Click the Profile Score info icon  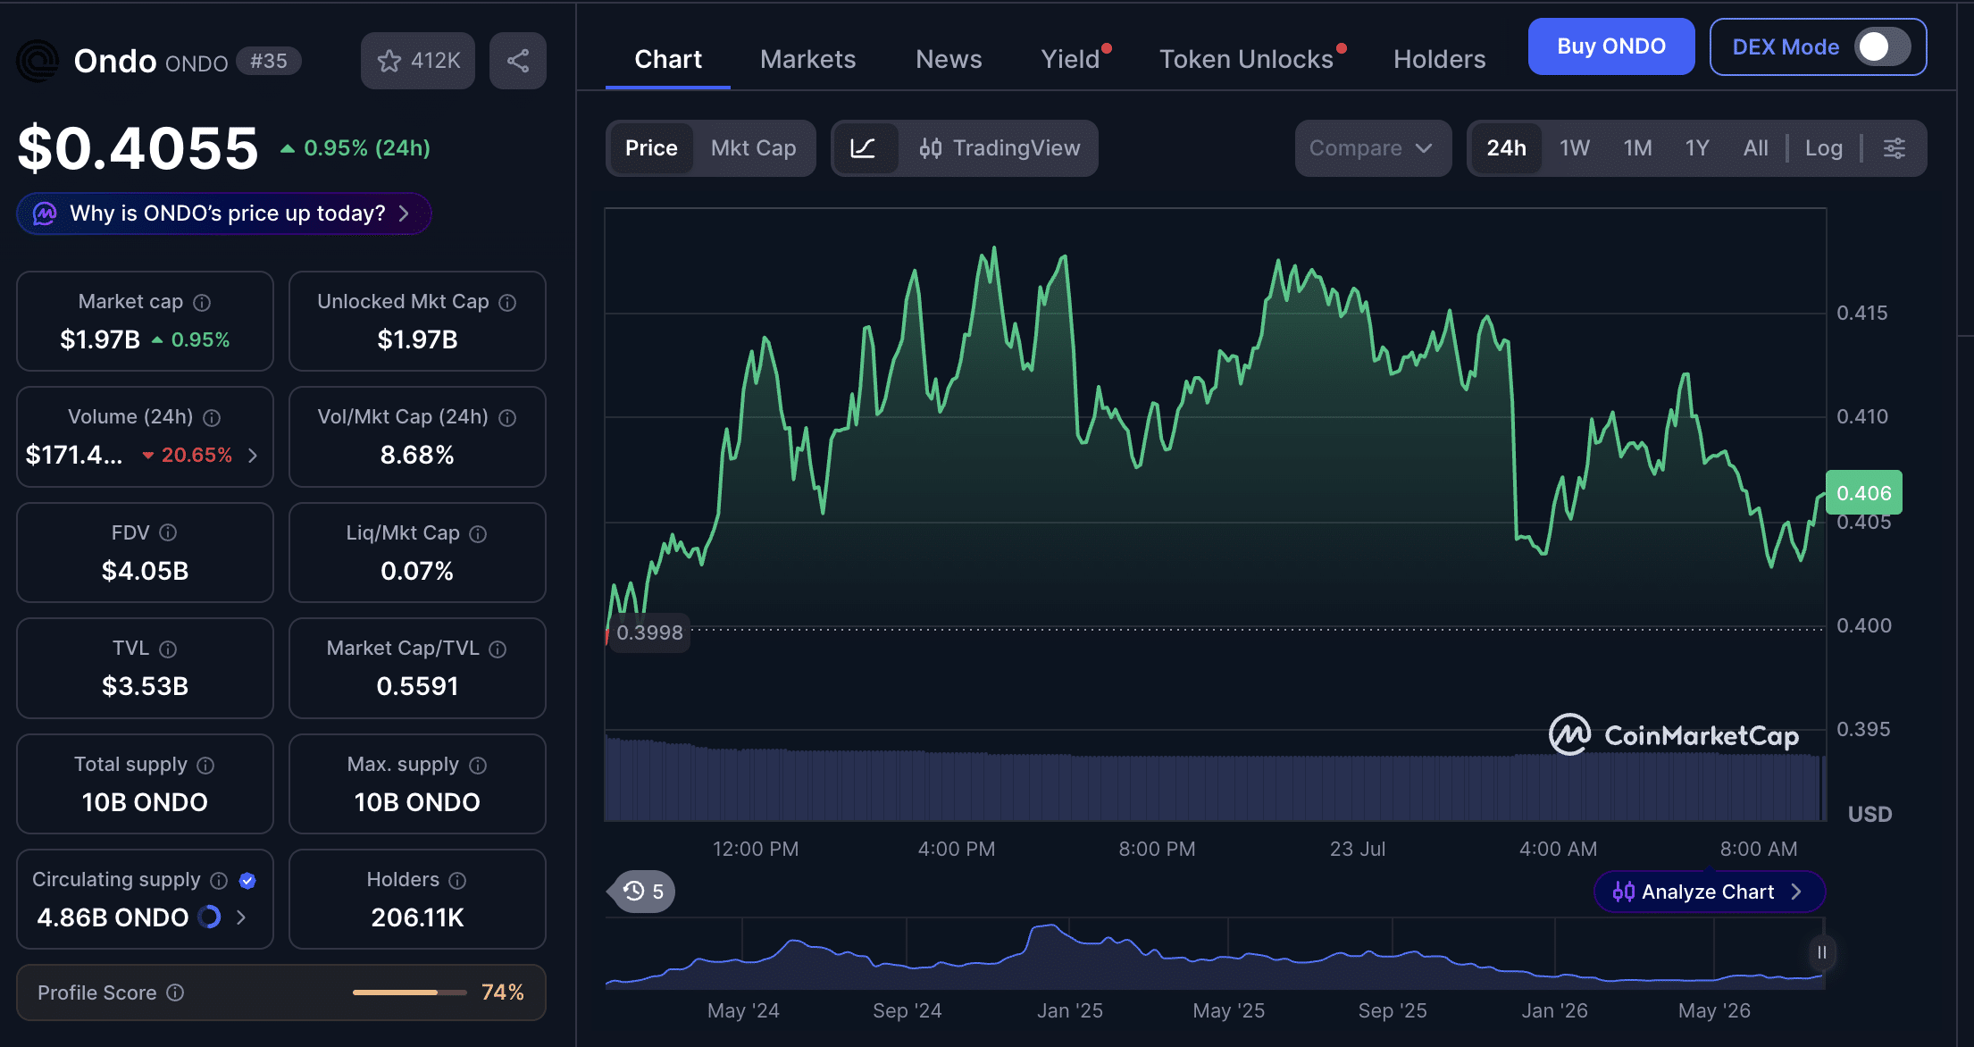(176, 993)
